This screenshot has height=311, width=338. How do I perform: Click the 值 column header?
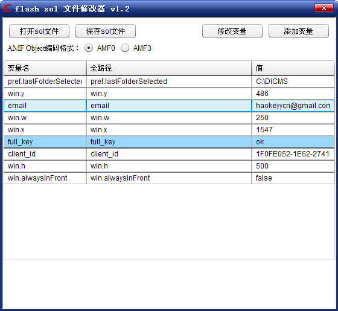293,68
